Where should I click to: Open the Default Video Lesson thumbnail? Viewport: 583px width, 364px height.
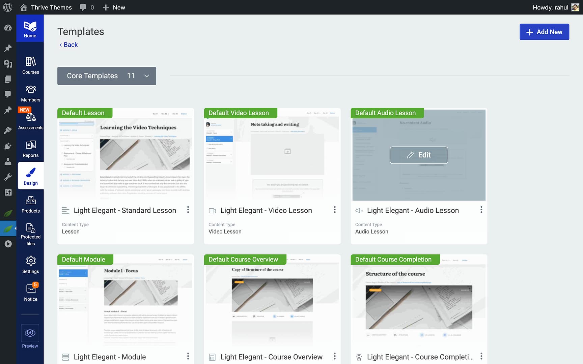(x=272, y=155)
